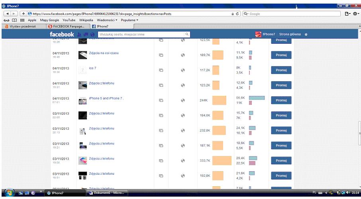Click the 56,6K blue engagement bar
The image size is (361, 199).
(x=257, y=98)
